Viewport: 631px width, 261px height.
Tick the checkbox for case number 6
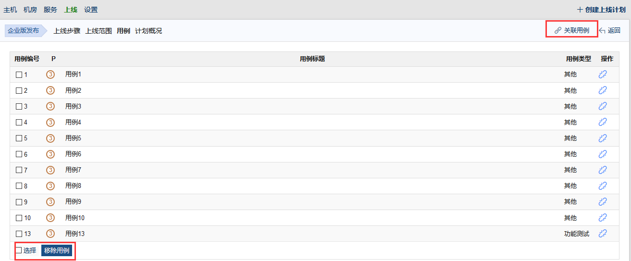[x=19, y=154]
